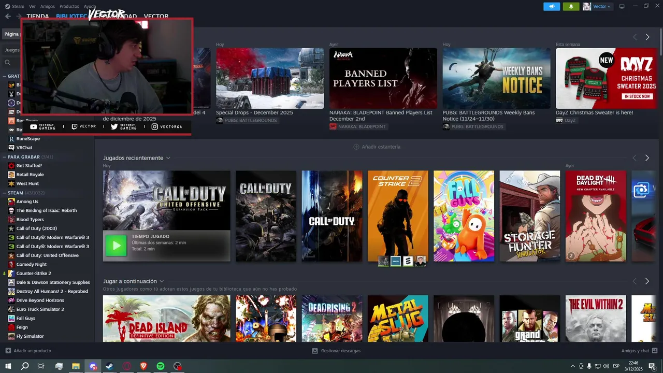The width and height of the screenshot is (663, 373).
Task: Open the VECTOR profile tab
Action: point(156,16)
